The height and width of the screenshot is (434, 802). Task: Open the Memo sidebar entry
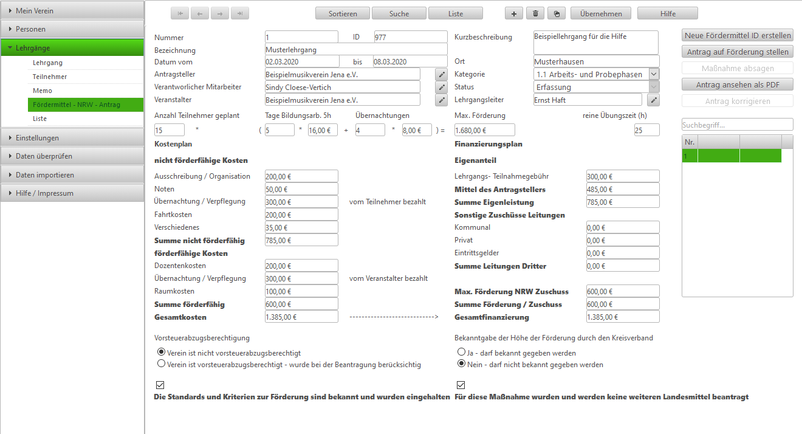coord(43,91)
